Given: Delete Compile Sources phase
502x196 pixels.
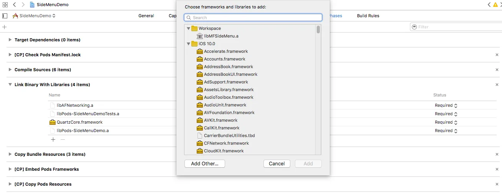Looking at the screenshot, I should tap(497, 70).
